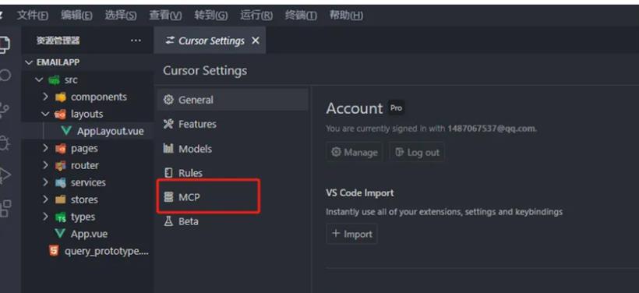
Task: Close the Cursor Settings tab
Action: click(255, 41)
